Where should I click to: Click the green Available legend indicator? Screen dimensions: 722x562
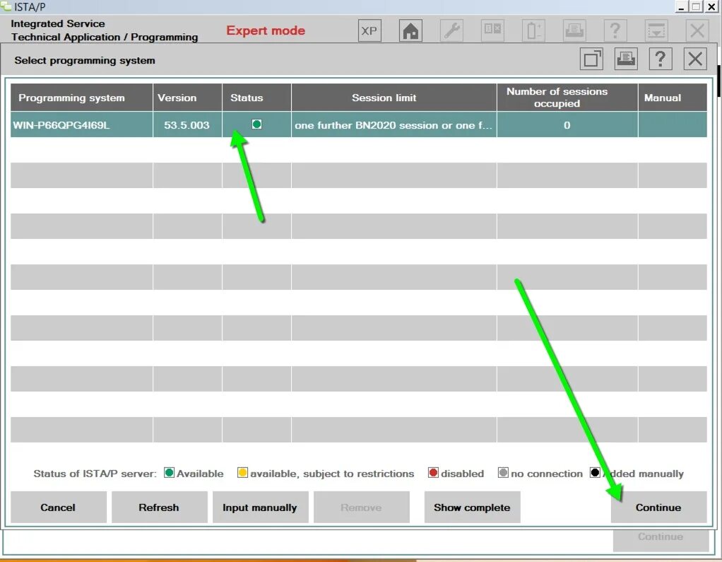(169, 473)
